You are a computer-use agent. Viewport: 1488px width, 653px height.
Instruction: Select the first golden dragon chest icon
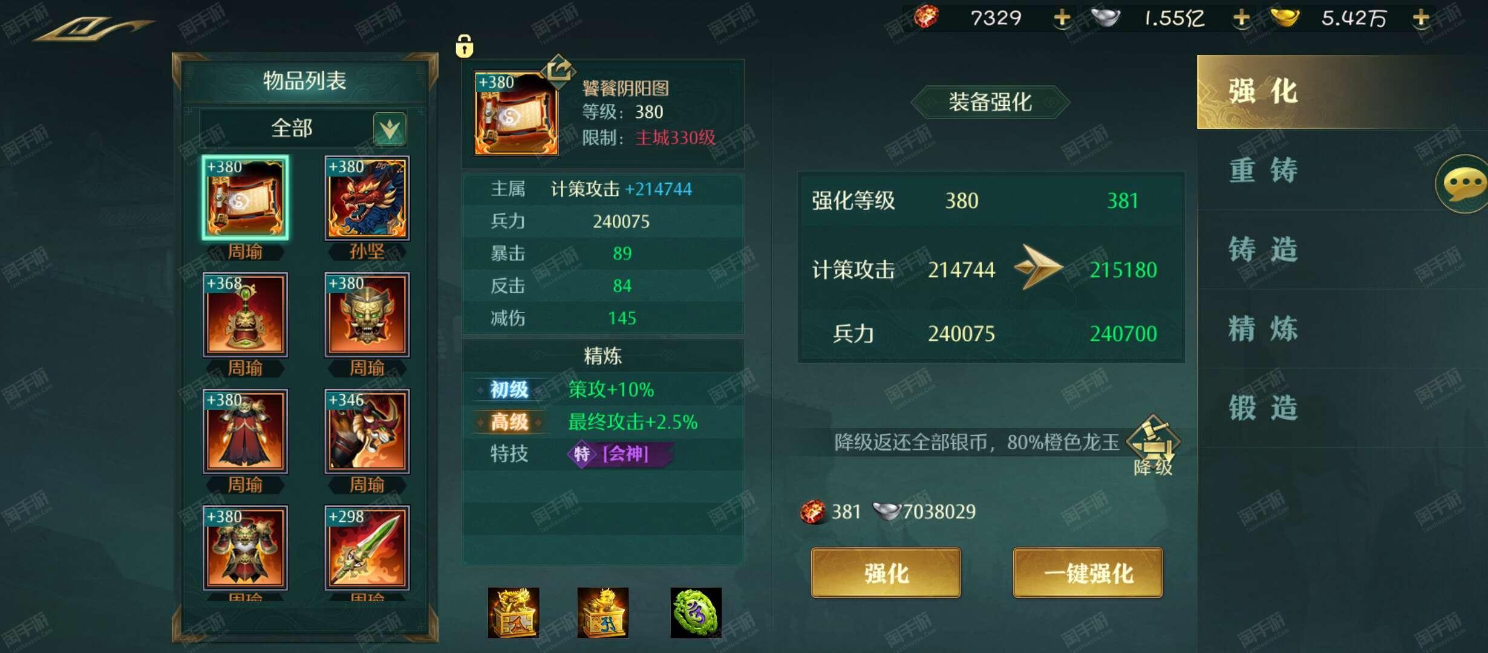click(514, 613)
